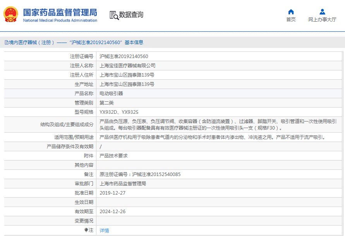Click the 审批部门 label

click(x=84, y=184)
